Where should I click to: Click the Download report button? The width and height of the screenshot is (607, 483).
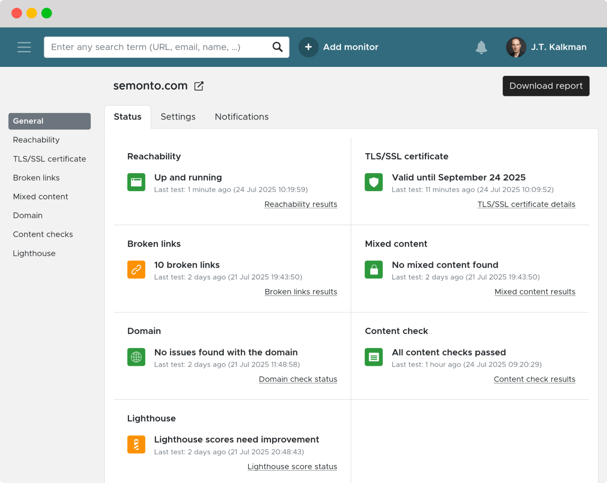click(x=546, y=86)
